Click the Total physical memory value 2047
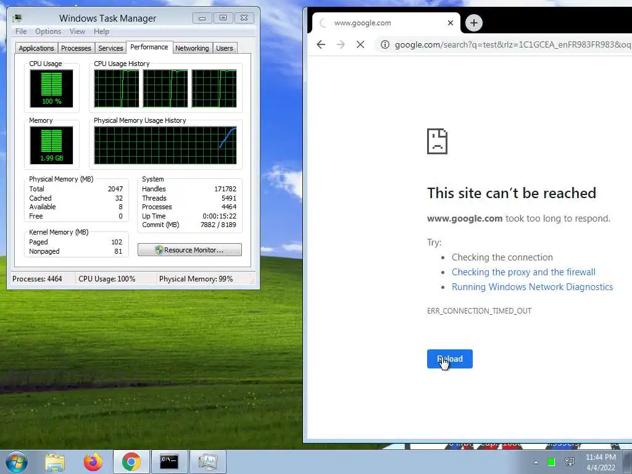 (x=115, y=189)
